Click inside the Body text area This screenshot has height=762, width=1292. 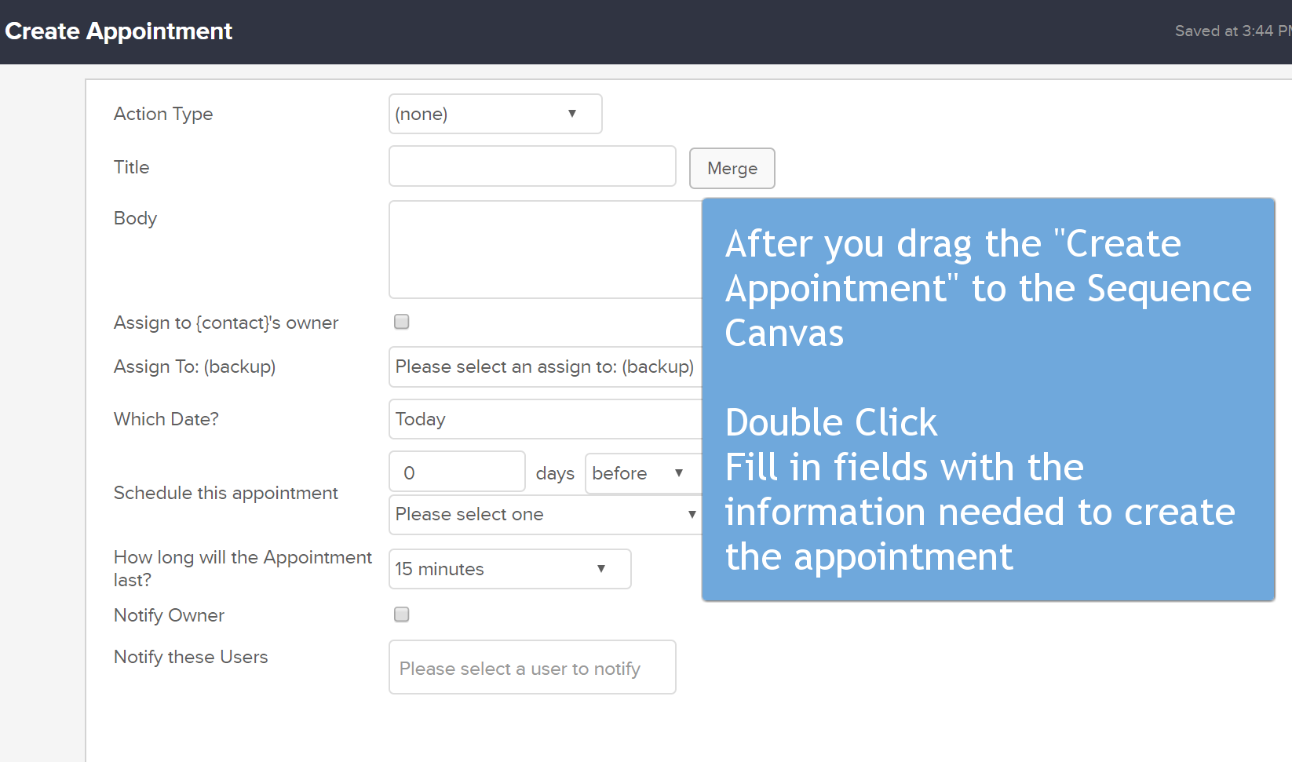[546, 250]
